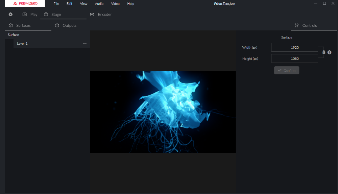Viewport: 338px width, 194px height.
Task: Open the Audio menu
Action: click(x=99, y=4)
